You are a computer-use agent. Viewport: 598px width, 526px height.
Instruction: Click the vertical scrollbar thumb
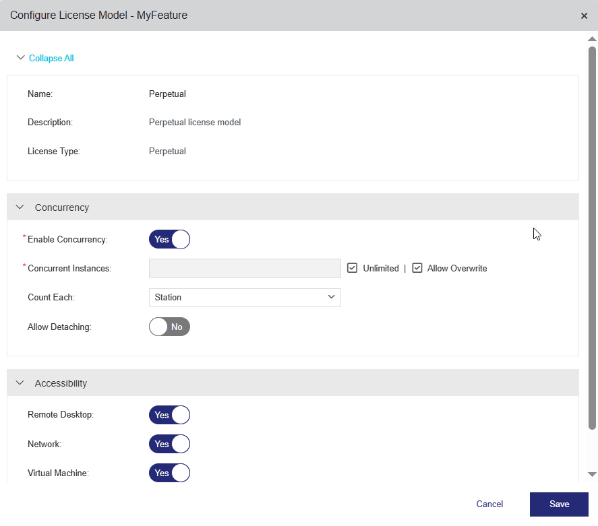point(592,236)
